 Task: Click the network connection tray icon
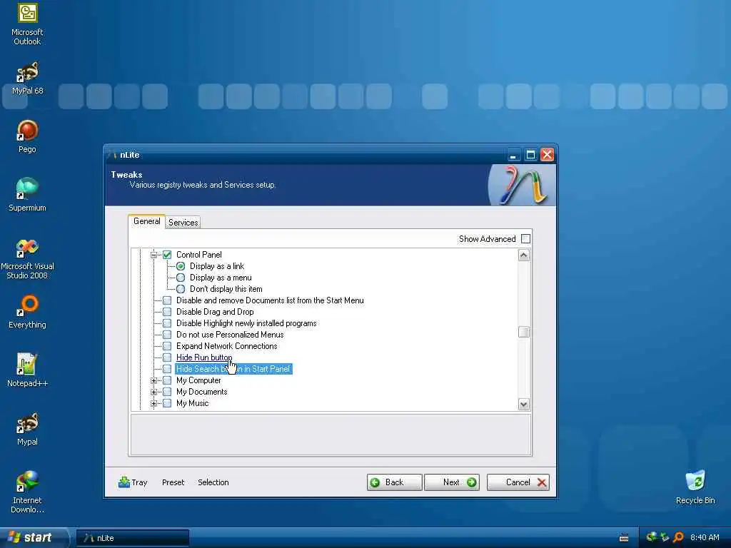pyautogui.click(x=665, y=537)
